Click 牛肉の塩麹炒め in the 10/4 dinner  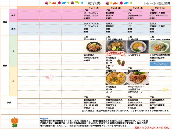157,100
